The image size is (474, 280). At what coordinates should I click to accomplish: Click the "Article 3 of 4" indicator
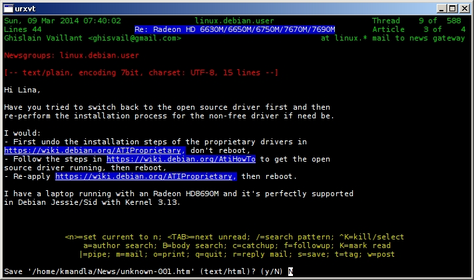pos(418,29)
